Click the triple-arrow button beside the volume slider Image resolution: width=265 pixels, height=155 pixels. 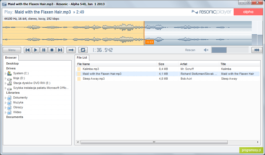tap(257, 50)
